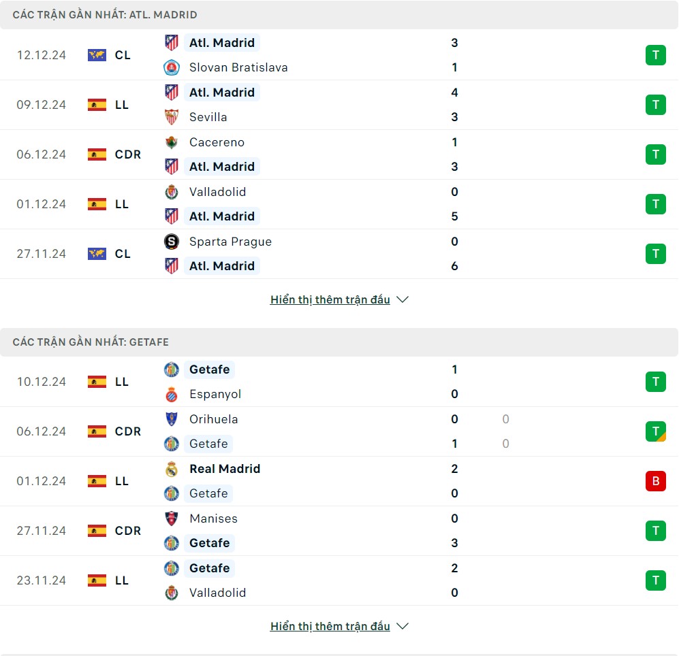Expand more Getafe matches chevron
The height and width of the screenshot is (656, 679).
tap(402, 626)
